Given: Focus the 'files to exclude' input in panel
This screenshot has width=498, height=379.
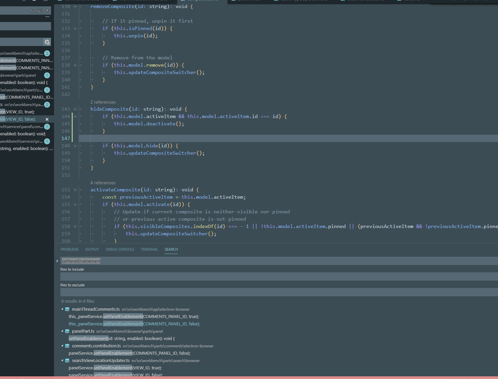Looking at the screenshot, I should (279, 292).
